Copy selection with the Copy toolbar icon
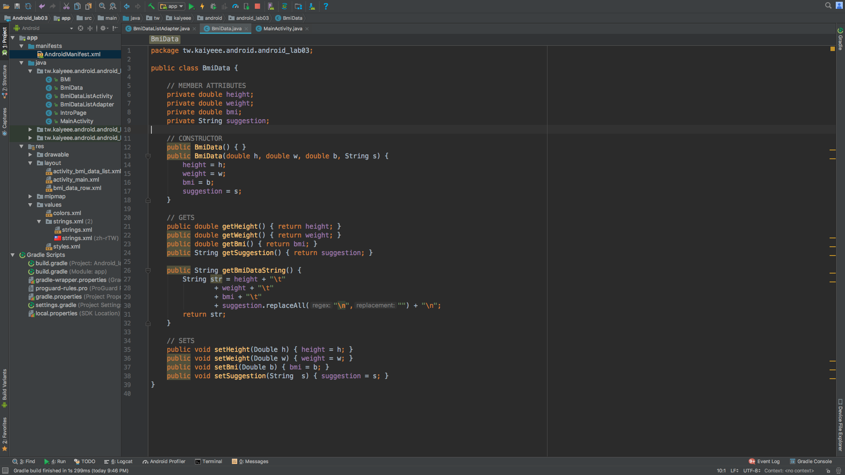This screenshot has width=845, height=475. pos(77,6)
